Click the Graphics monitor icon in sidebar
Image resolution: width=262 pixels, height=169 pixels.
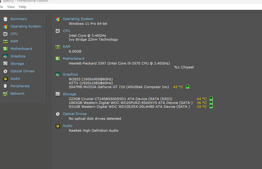(5, 56)
